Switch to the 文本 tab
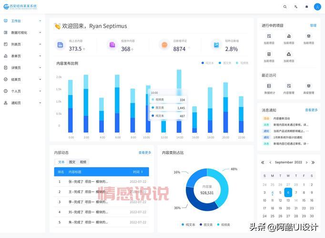This screenshot has height=238, width=325. [61, 162]
